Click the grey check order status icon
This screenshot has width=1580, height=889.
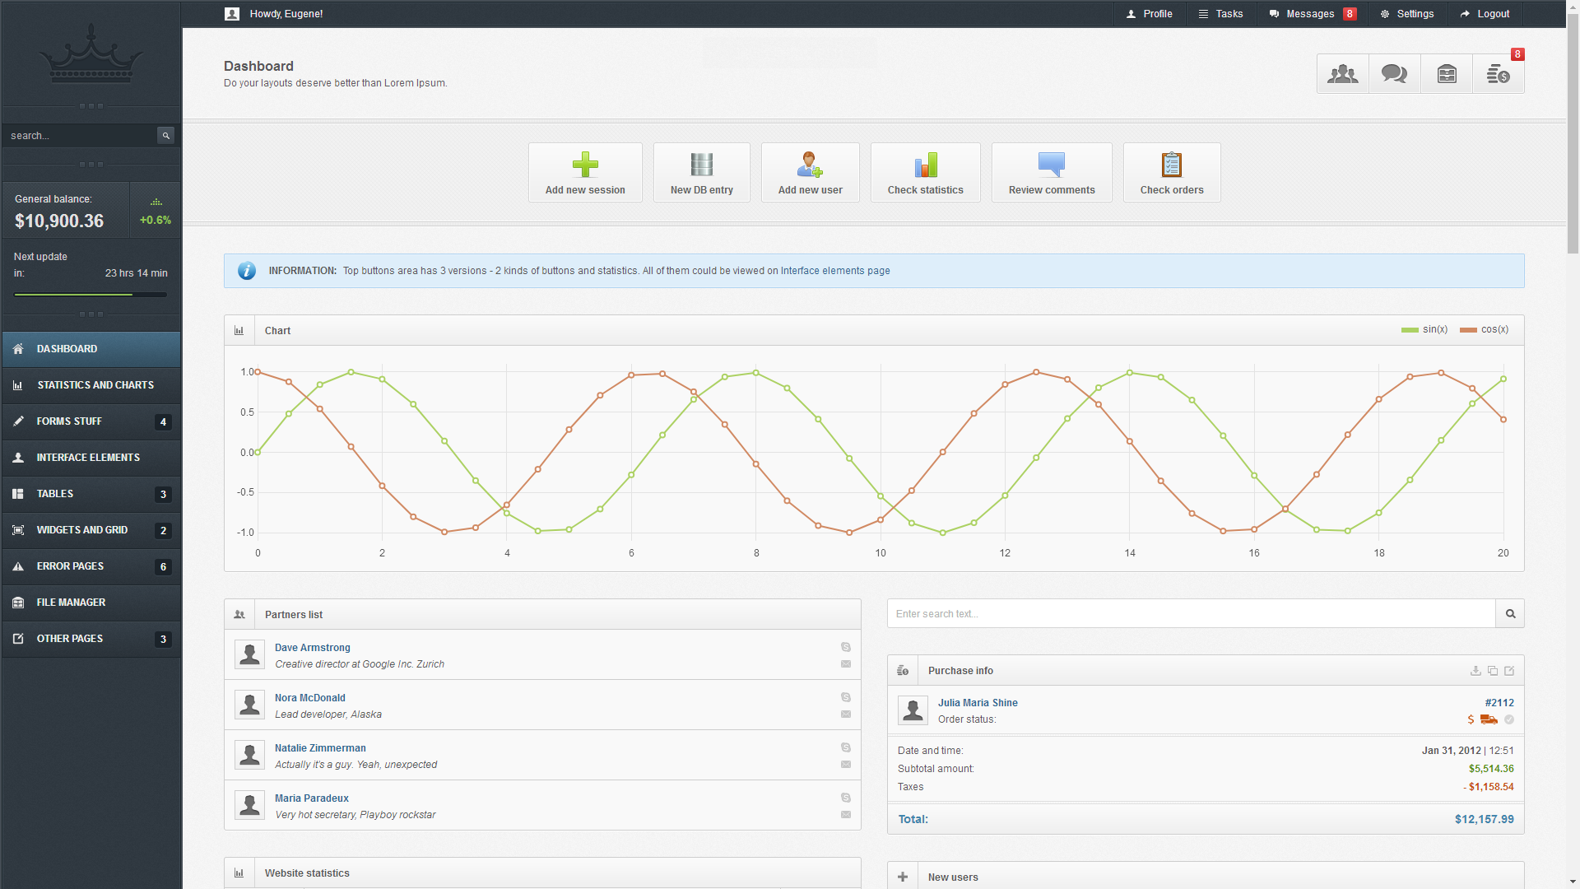[x=1509, y=719]
